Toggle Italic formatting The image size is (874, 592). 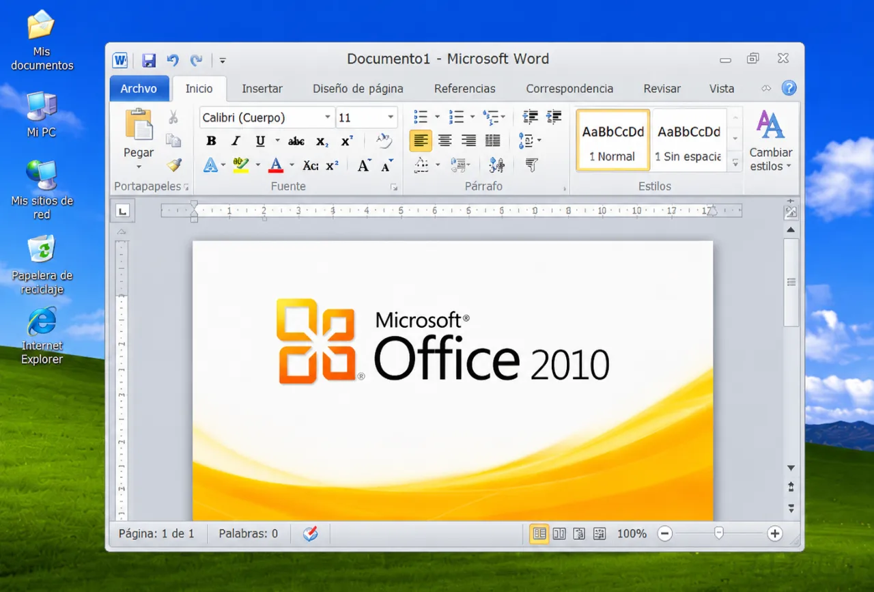tap(236, 141)
